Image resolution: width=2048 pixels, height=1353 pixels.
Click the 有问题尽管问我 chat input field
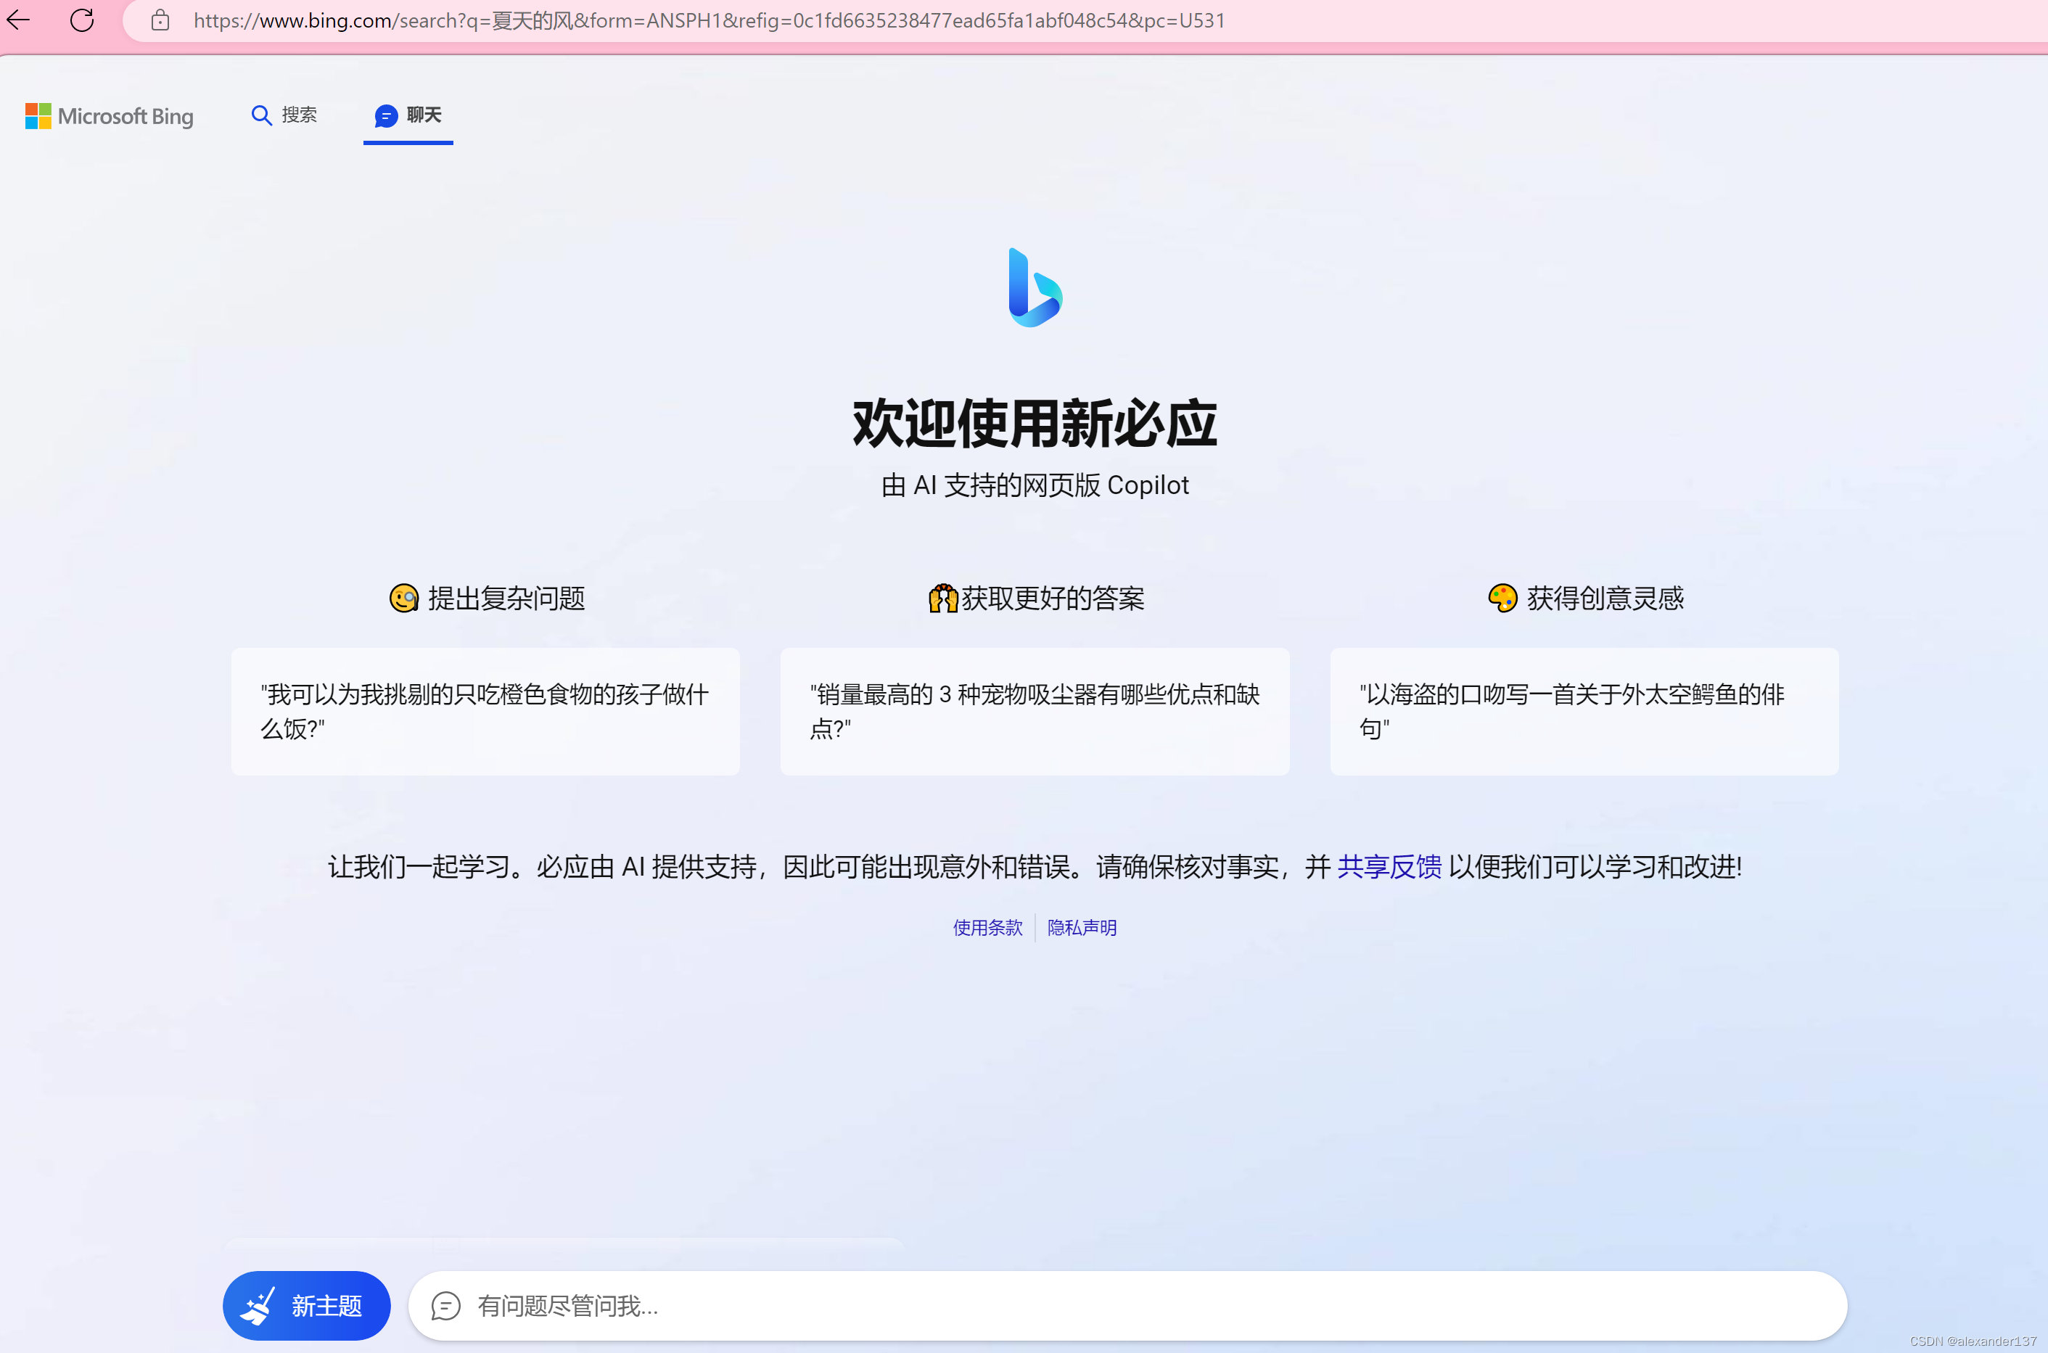point(1127,1306)
